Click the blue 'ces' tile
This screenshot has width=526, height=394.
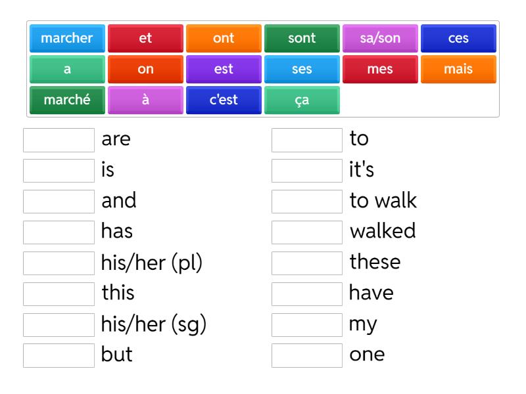(x=458, y=38)
